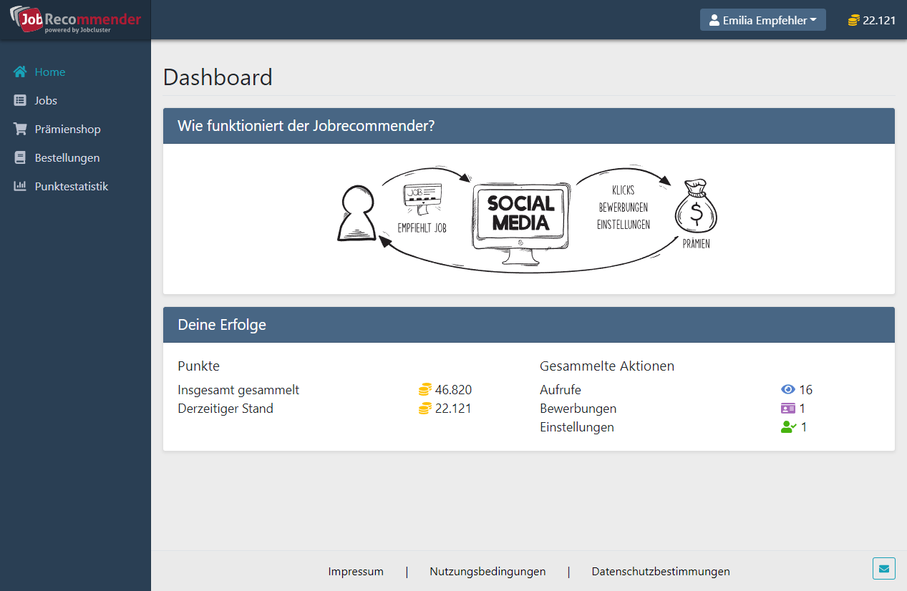
Task: Go to Prämienshop in sidebar
Action: click(67, 130)
